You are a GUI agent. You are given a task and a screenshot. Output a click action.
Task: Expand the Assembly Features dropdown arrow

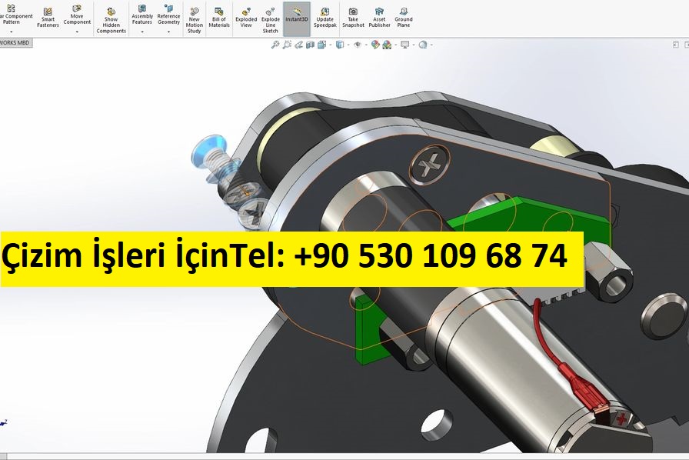[142, 32]
